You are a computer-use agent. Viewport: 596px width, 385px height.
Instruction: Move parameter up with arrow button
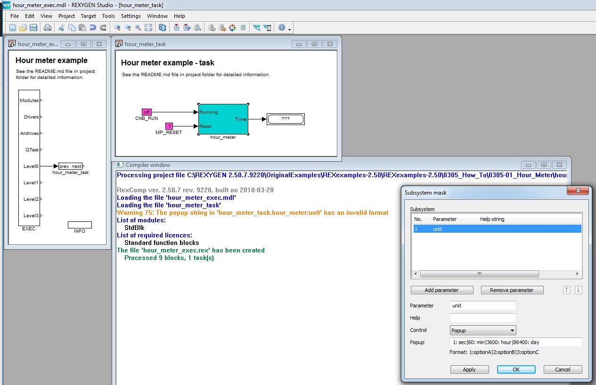coord(567,290)
